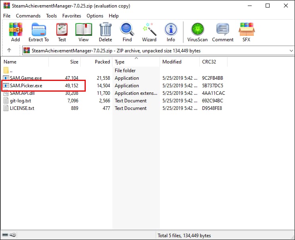The height and width of the screenshot is (240, 295).
Task: Run the Test archive tool
Action: [x=62, y=29]
